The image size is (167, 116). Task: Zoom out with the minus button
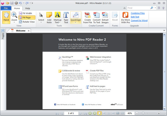coord(137,113)
